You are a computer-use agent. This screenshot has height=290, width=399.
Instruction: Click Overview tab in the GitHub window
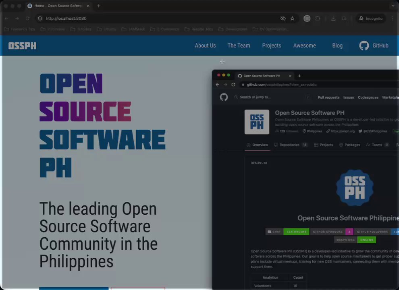(x=257, y=145)
